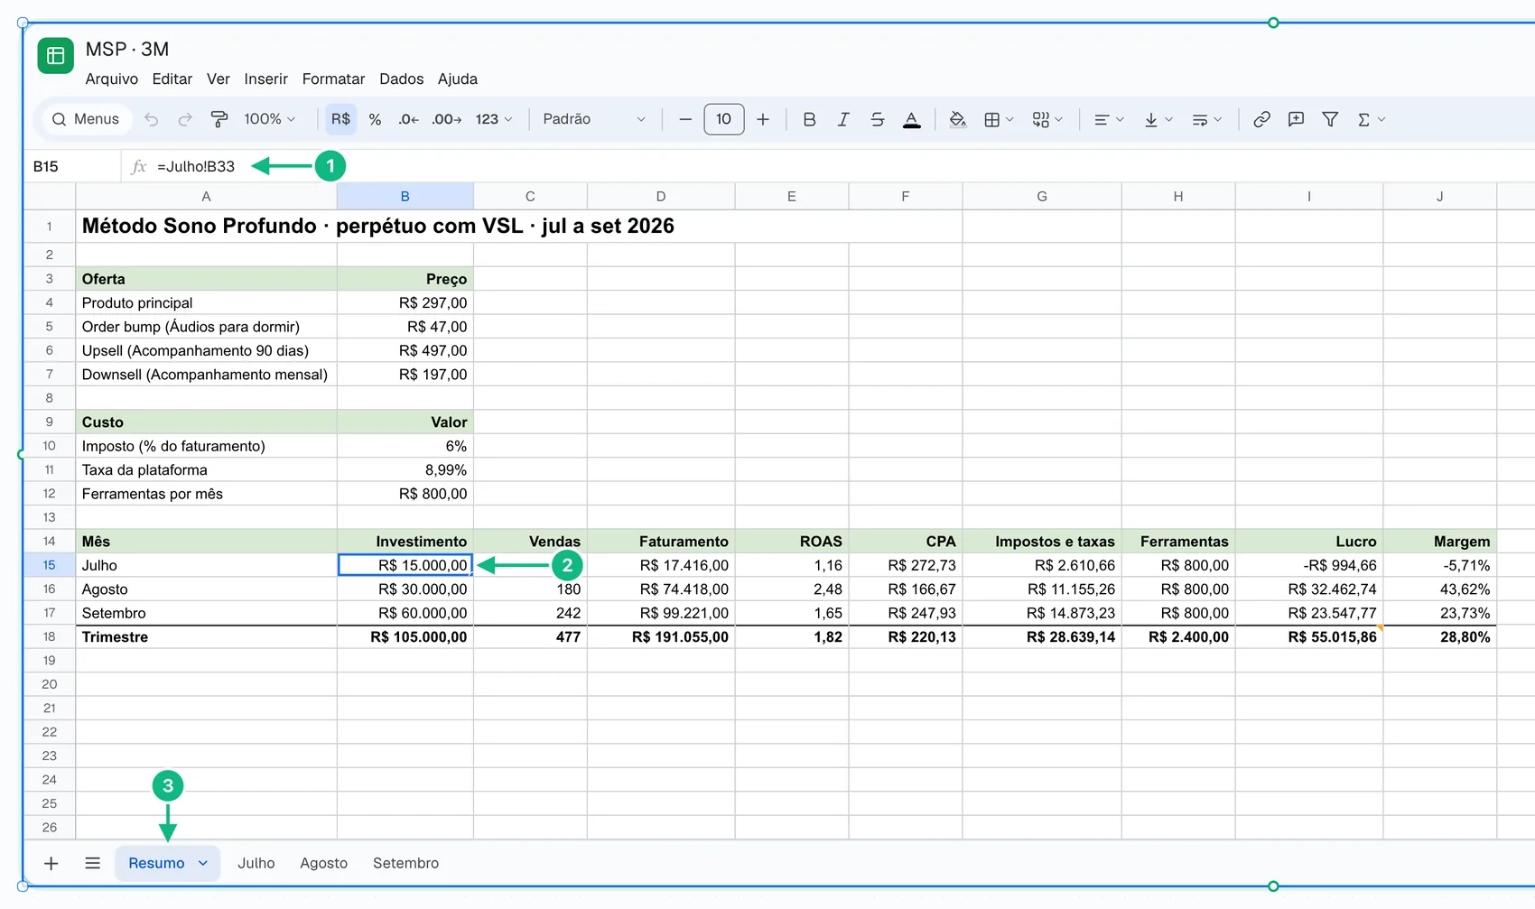
Task: Click the filter funnel icon
Action: (1330, 119)
